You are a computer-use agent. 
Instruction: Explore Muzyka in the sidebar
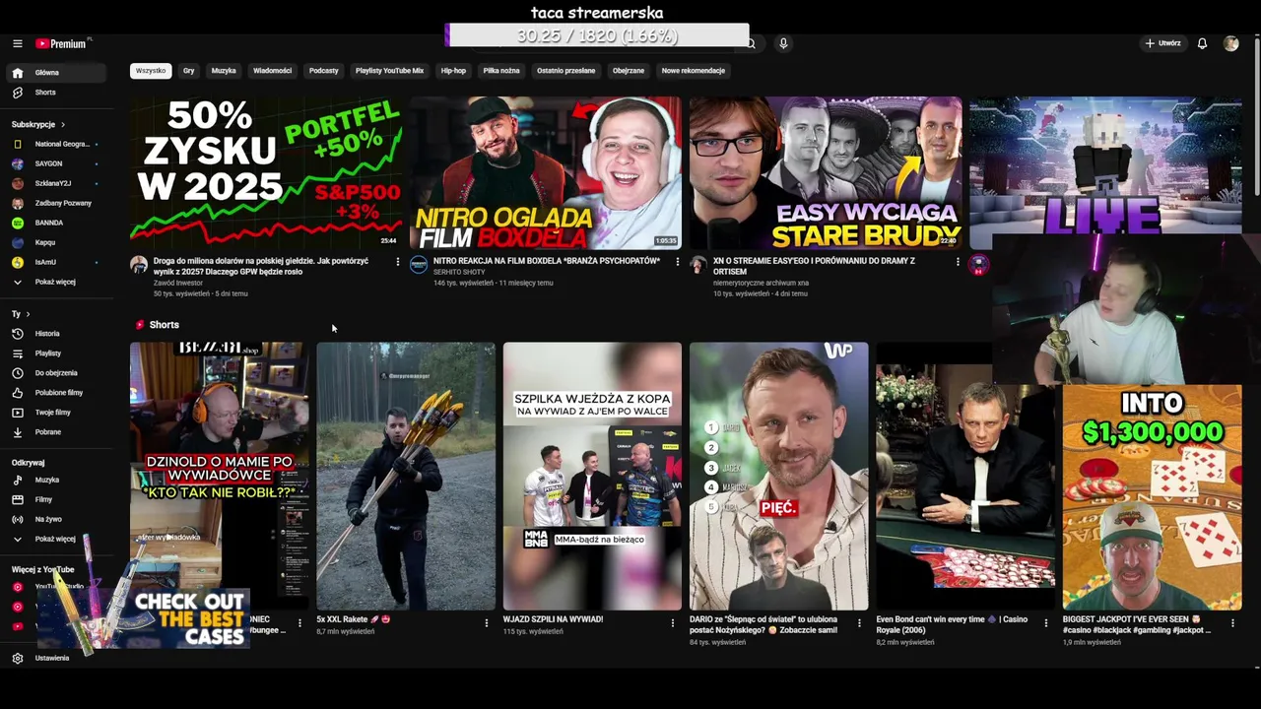[x=57, y=481]
